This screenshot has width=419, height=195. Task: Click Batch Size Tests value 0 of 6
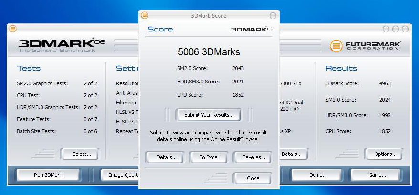click(90, 131)
